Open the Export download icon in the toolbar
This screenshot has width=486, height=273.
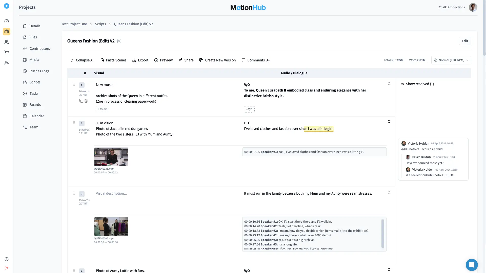click(134, 60)
